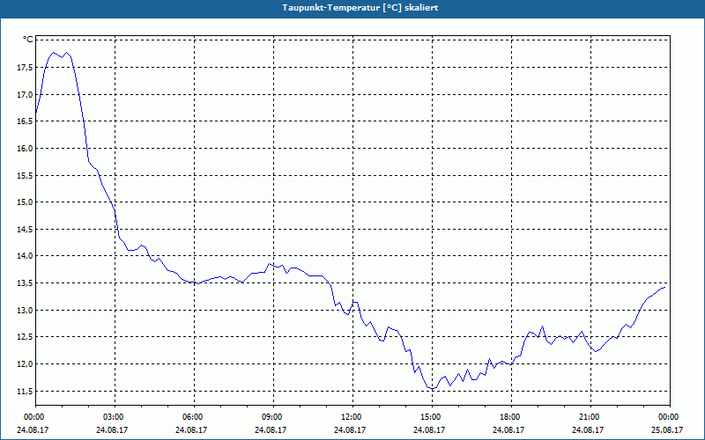This screenshot has width=705, height=440.
Task: Click the 09:00 time label
Action: click(273, 417)
